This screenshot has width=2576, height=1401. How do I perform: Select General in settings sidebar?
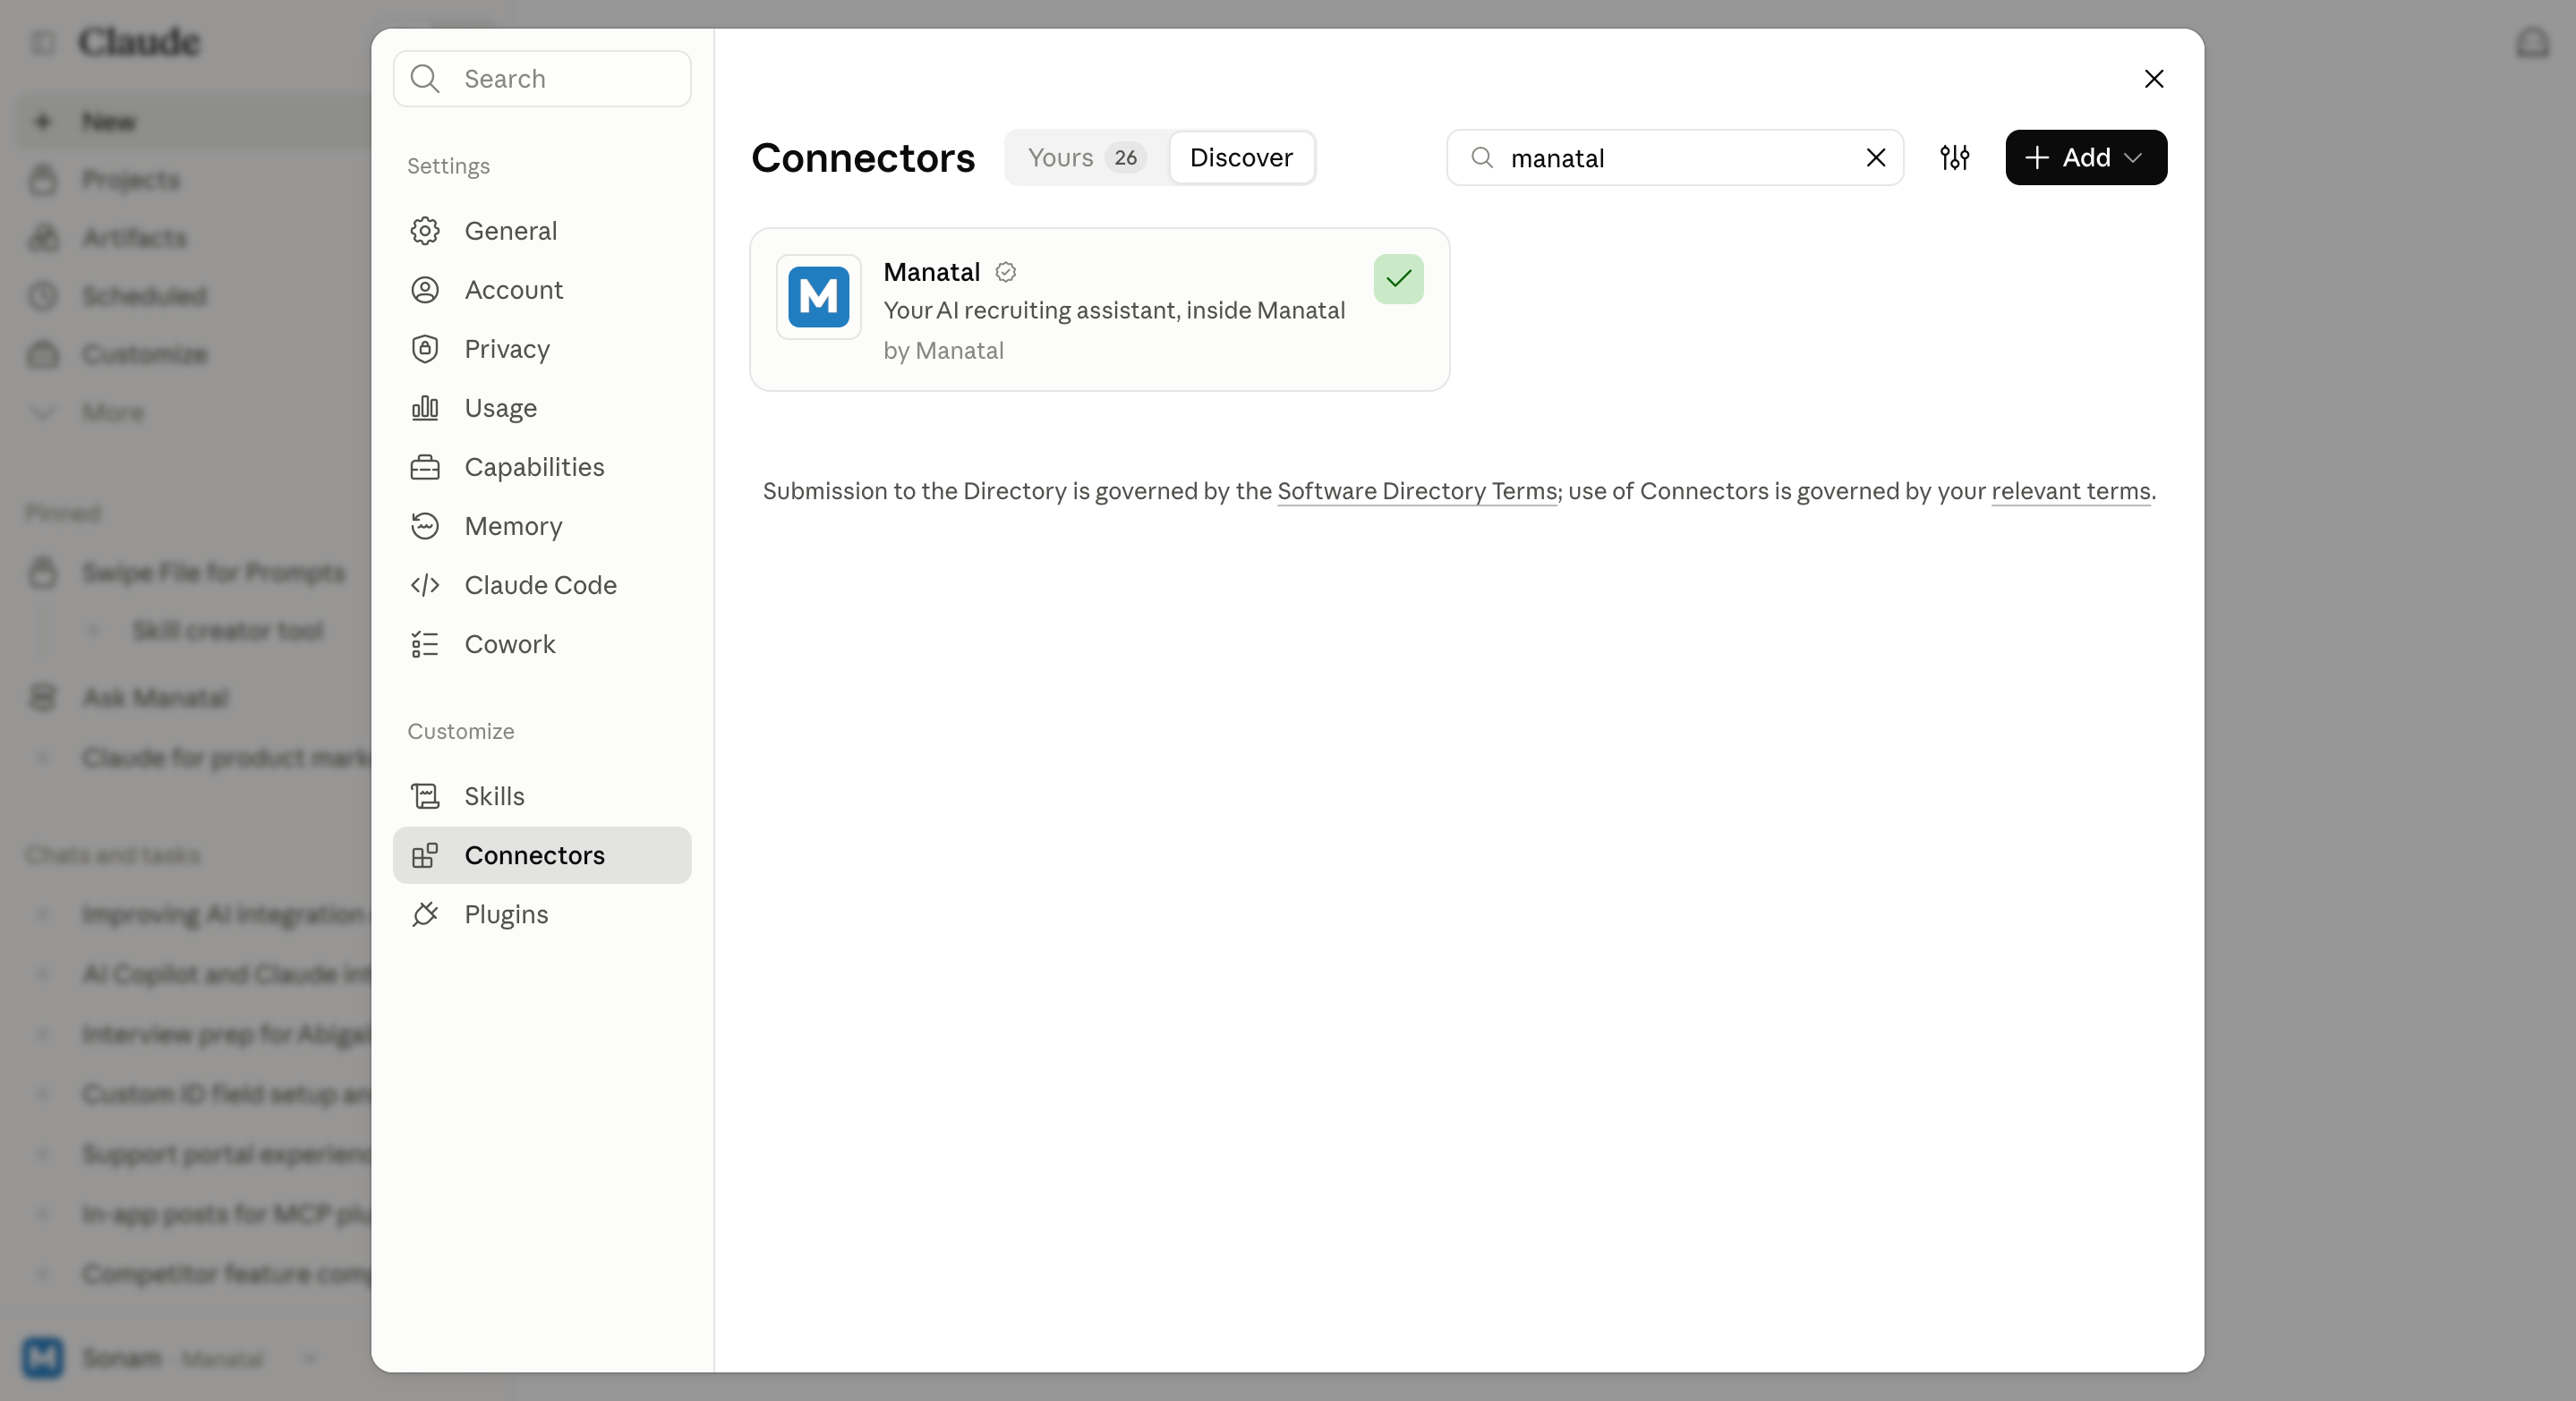pos(542,231)
